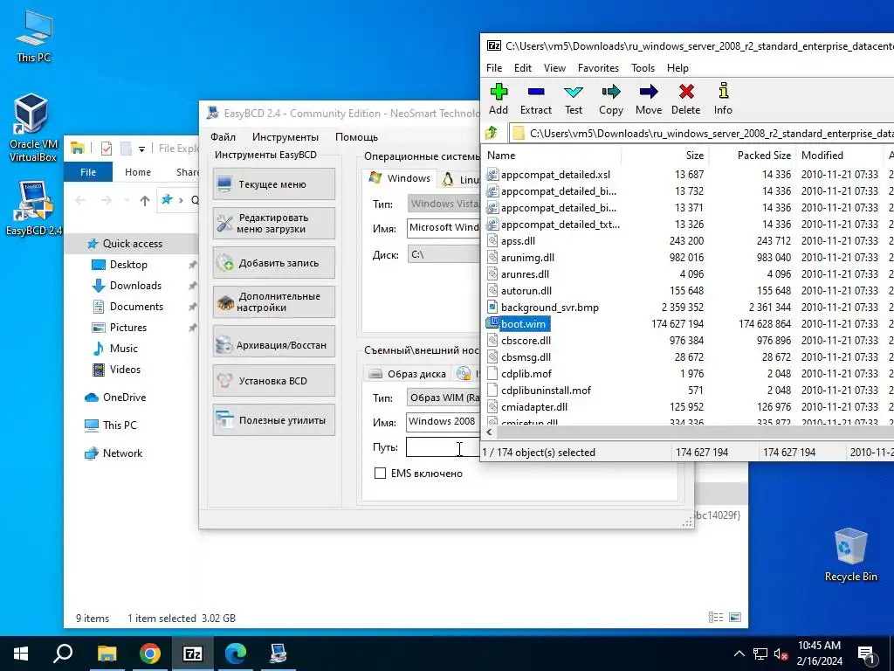Screen dimensions: 894x671
Task: Open Установка BCD in EasyBCD
Action: point(273,381)
